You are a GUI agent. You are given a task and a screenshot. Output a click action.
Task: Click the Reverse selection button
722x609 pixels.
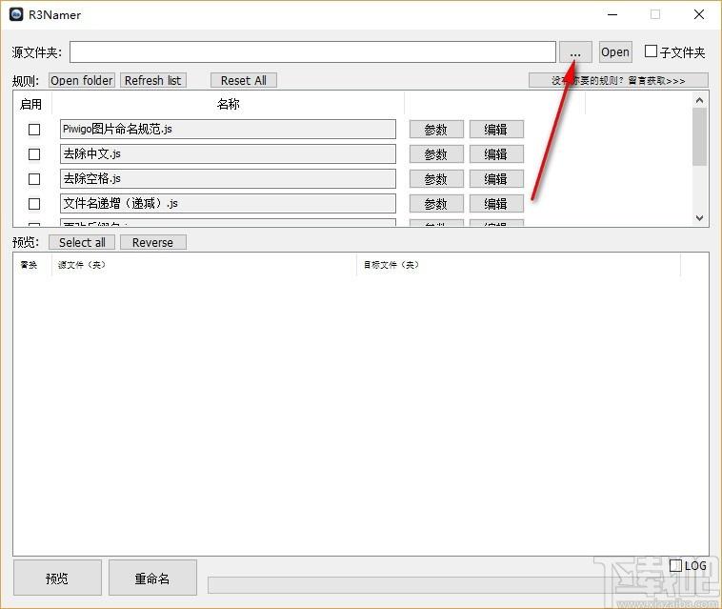(x=152, y=242)
